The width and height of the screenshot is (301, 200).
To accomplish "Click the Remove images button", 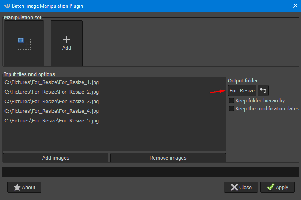I will tap(168, 158).
